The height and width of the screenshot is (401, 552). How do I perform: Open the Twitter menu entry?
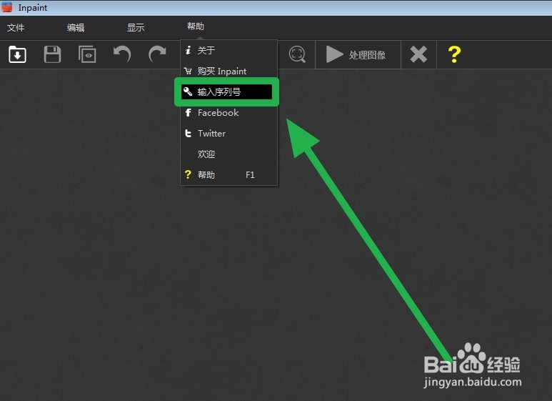click(229, 134)
